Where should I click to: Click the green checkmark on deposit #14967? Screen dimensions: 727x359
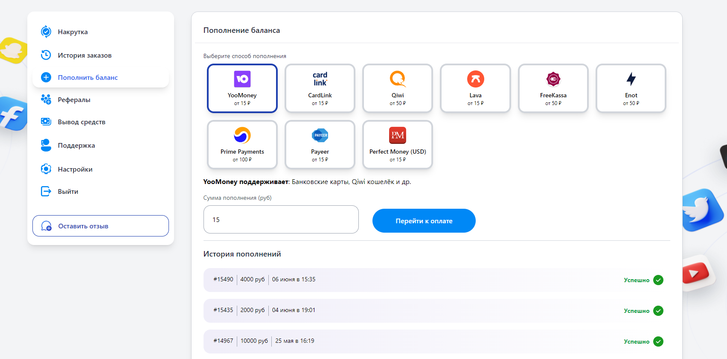[658, 341]
